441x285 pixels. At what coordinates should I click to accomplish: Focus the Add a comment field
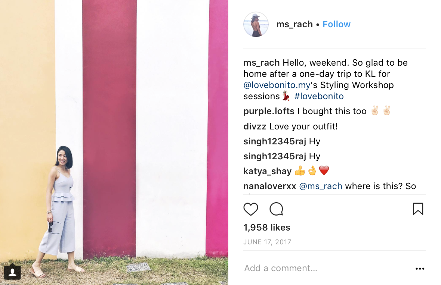click(326, 269)
